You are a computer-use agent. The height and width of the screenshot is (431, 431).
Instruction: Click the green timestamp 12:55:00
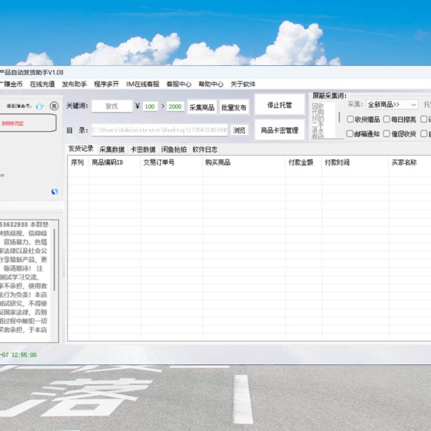click(24, 355)
